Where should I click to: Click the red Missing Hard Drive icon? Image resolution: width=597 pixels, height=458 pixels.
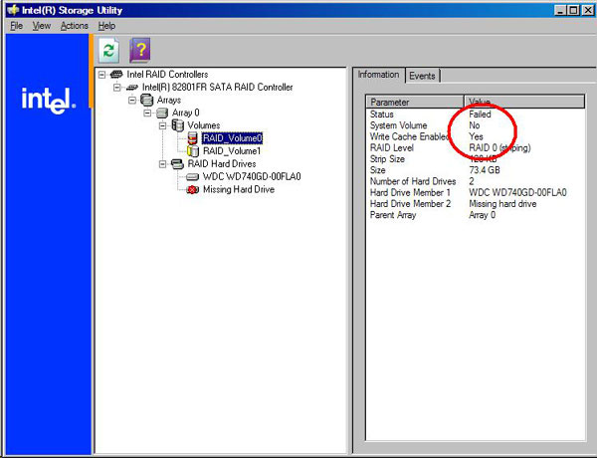coord(193,189)
